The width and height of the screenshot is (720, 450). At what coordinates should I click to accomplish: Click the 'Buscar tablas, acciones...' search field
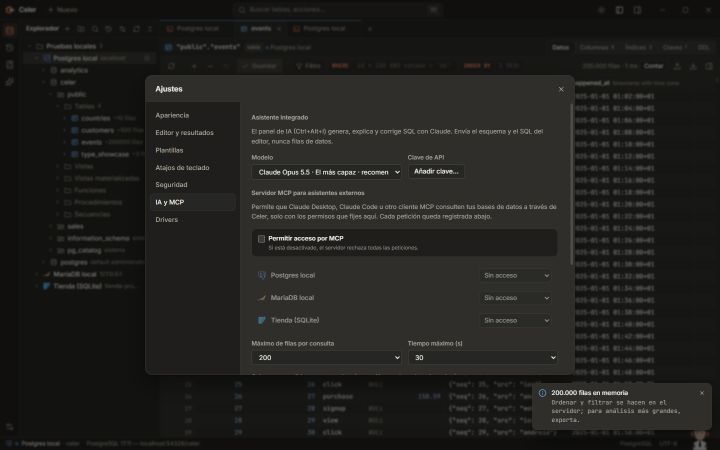(x=338, y=10)
